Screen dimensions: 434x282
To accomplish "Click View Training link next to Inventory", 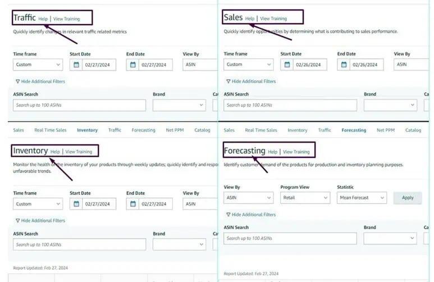I will coord(79,152).
